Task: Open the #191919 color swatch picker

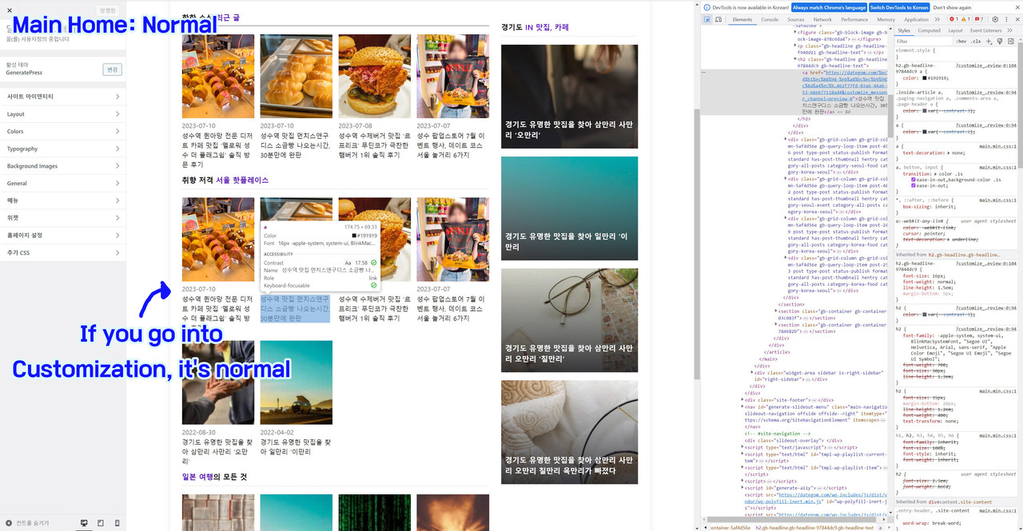Action: (925, 78)
